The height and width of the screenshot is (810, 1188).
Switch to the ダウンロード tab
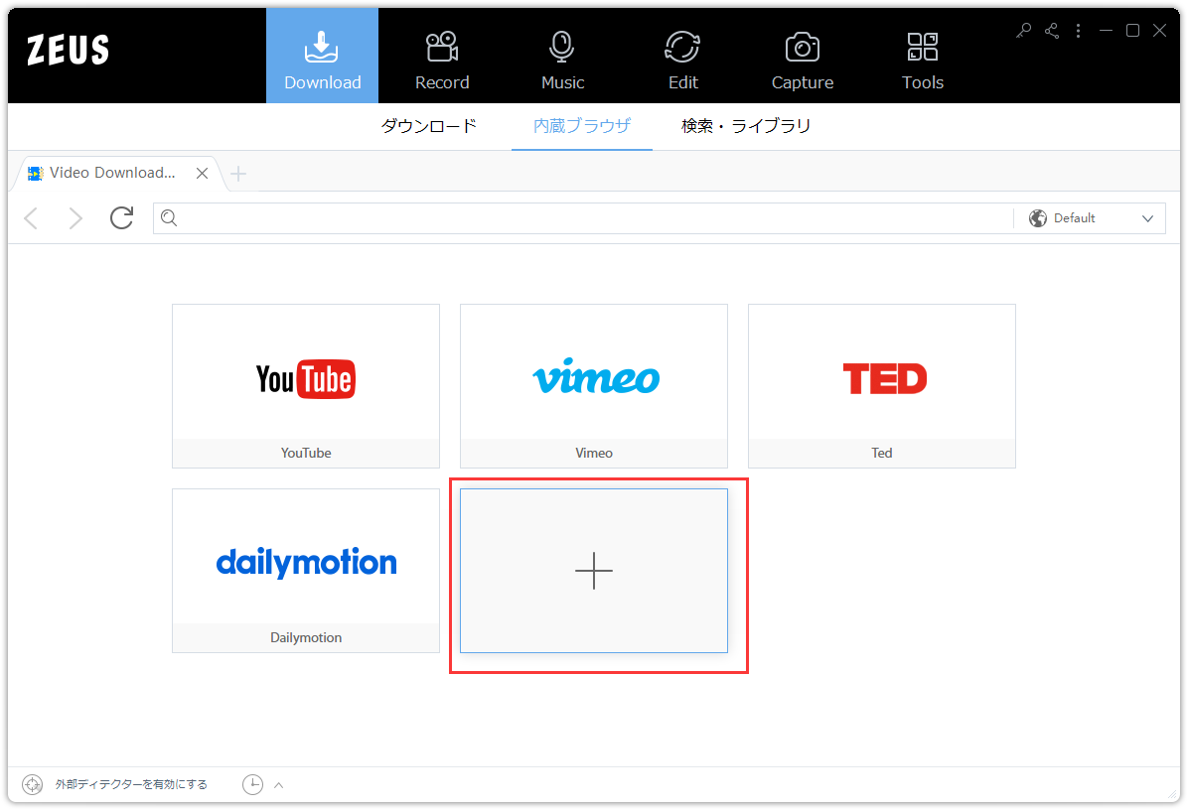[x=428, y=126]
